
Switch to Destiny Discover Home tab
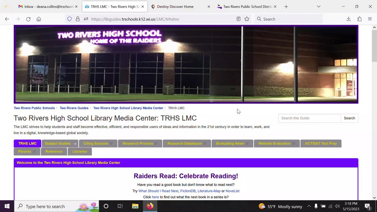coord(180,6)
